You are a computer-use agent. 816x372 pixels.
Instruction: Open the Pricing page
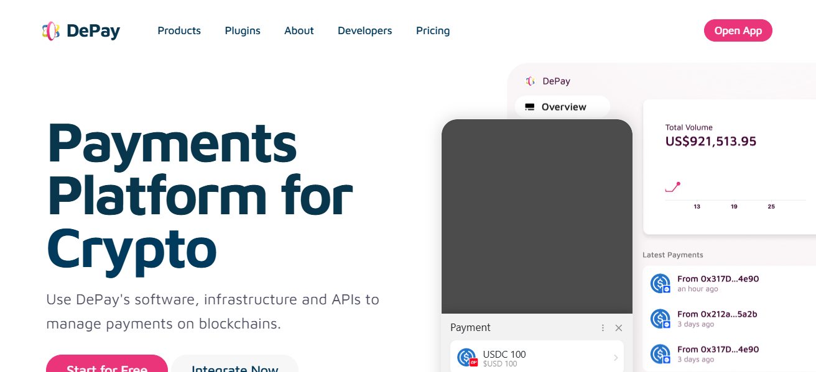[433, 30]
